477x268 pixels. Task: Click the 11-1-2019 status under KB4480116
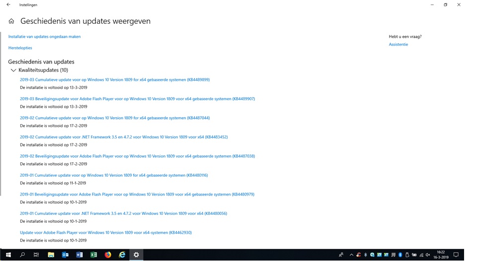point(53,183)
